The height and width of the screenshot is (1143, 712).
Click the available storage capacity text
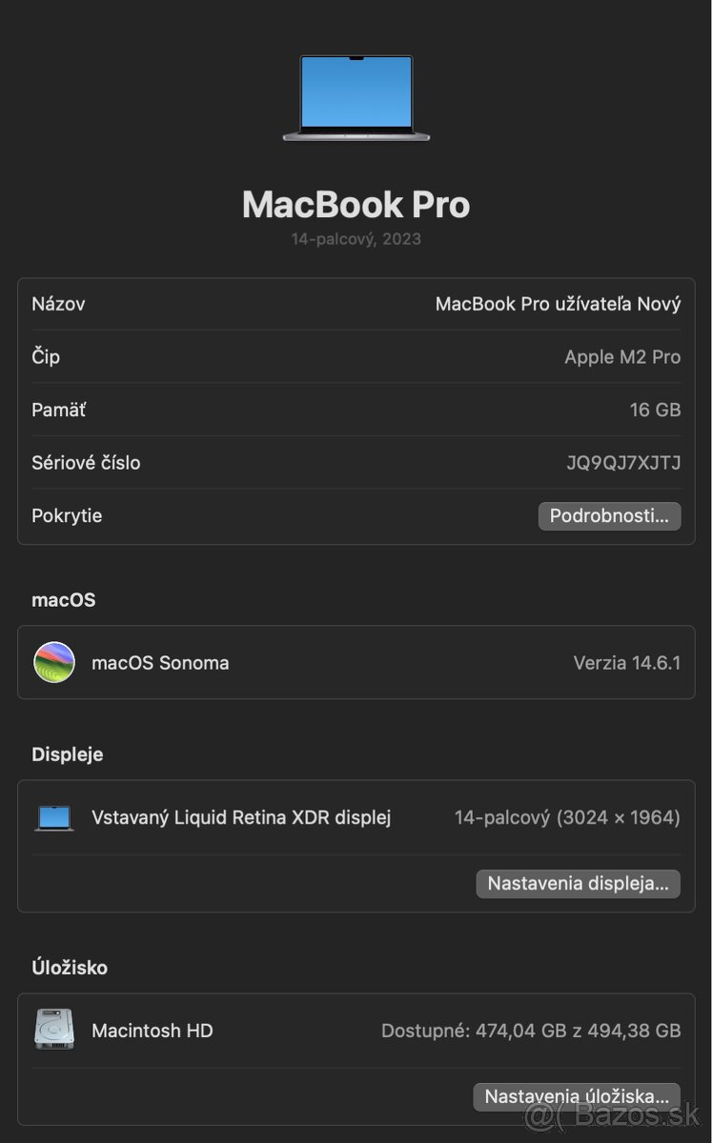coord(530,1031)
